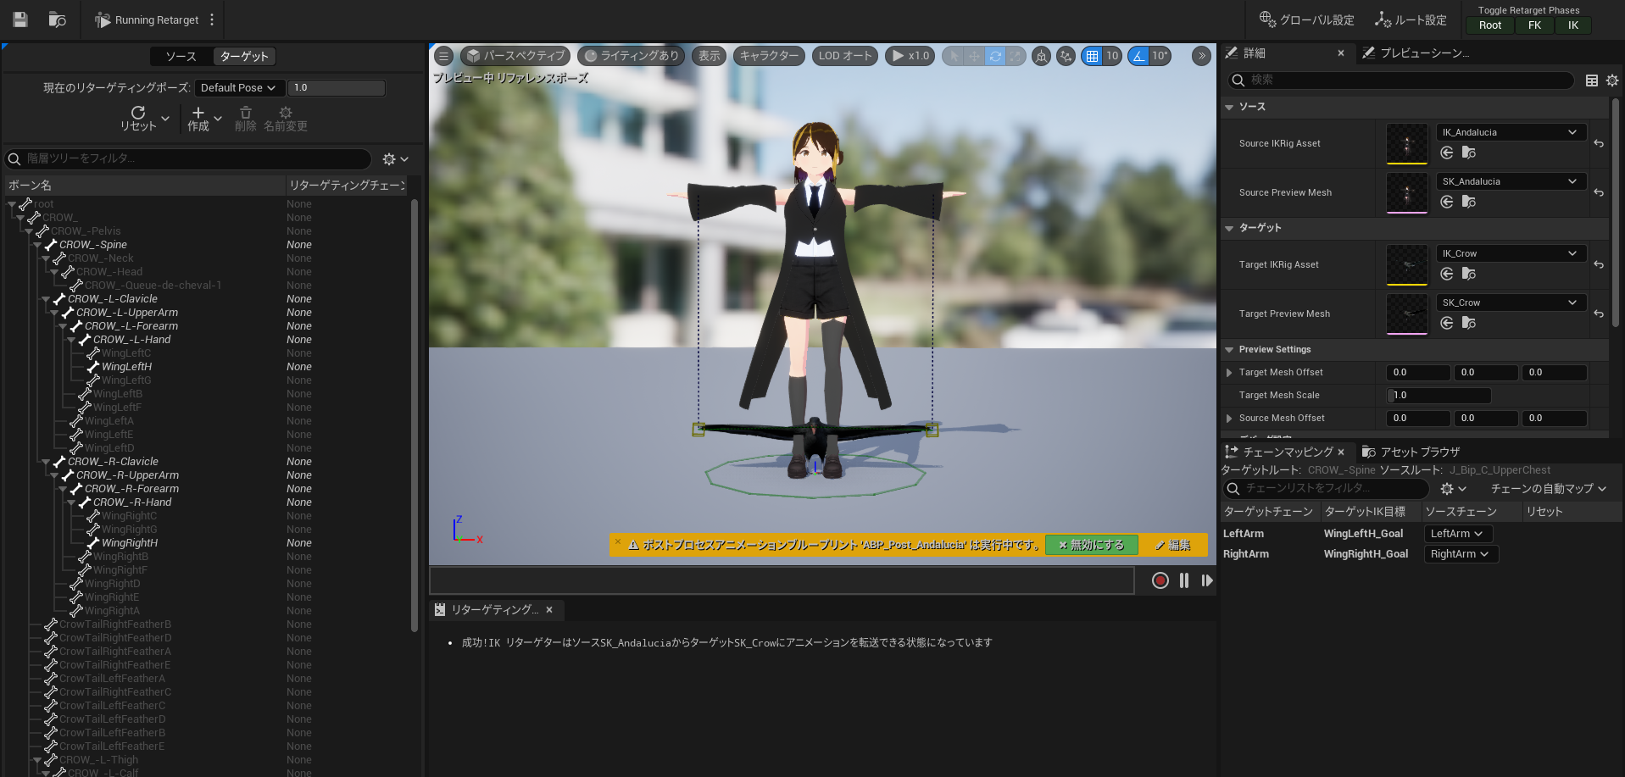
Task: Reset the current retarget pose
Action: (138, 116)
